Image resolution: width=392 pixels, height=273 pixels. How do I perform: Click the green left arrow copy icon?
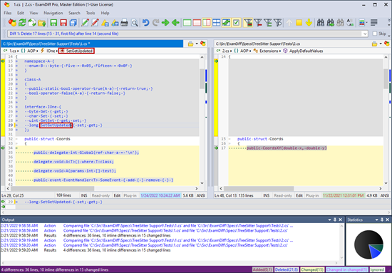pos(175,23)
